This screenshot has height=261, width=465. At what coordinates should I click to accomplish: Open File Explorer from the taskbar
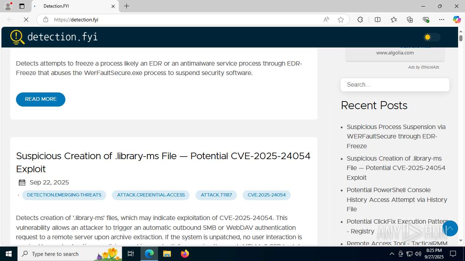point(167,254)
